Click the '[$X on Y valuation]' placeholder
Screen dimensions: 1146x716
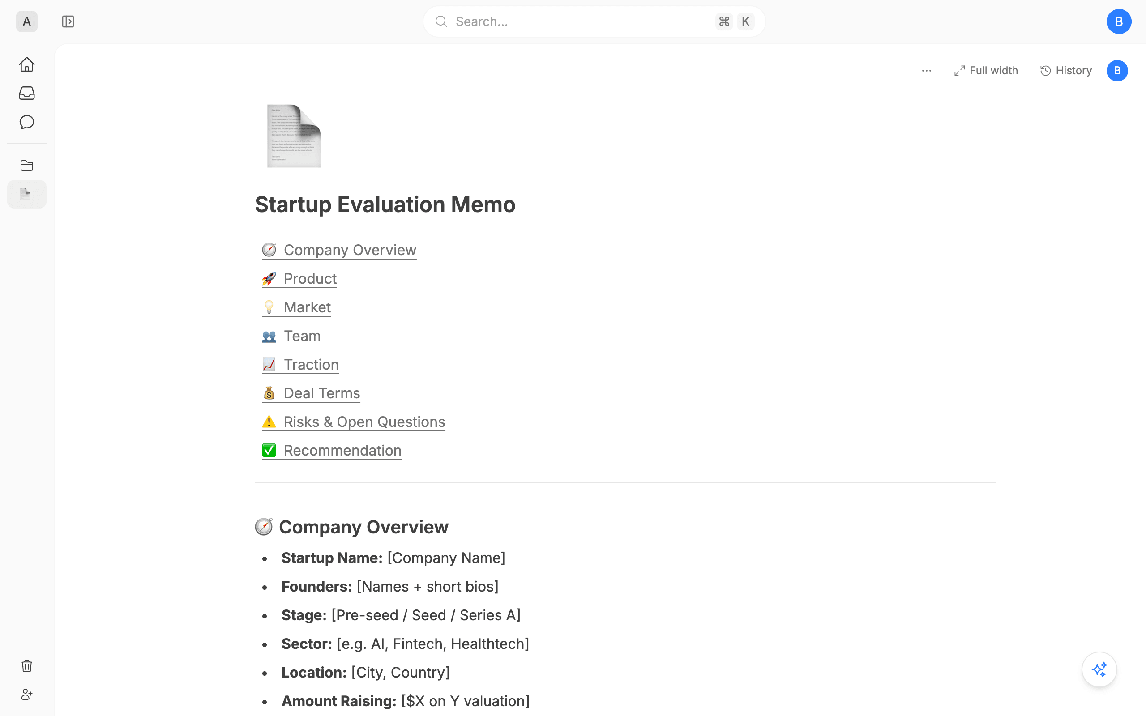click(x=465, y=701)
